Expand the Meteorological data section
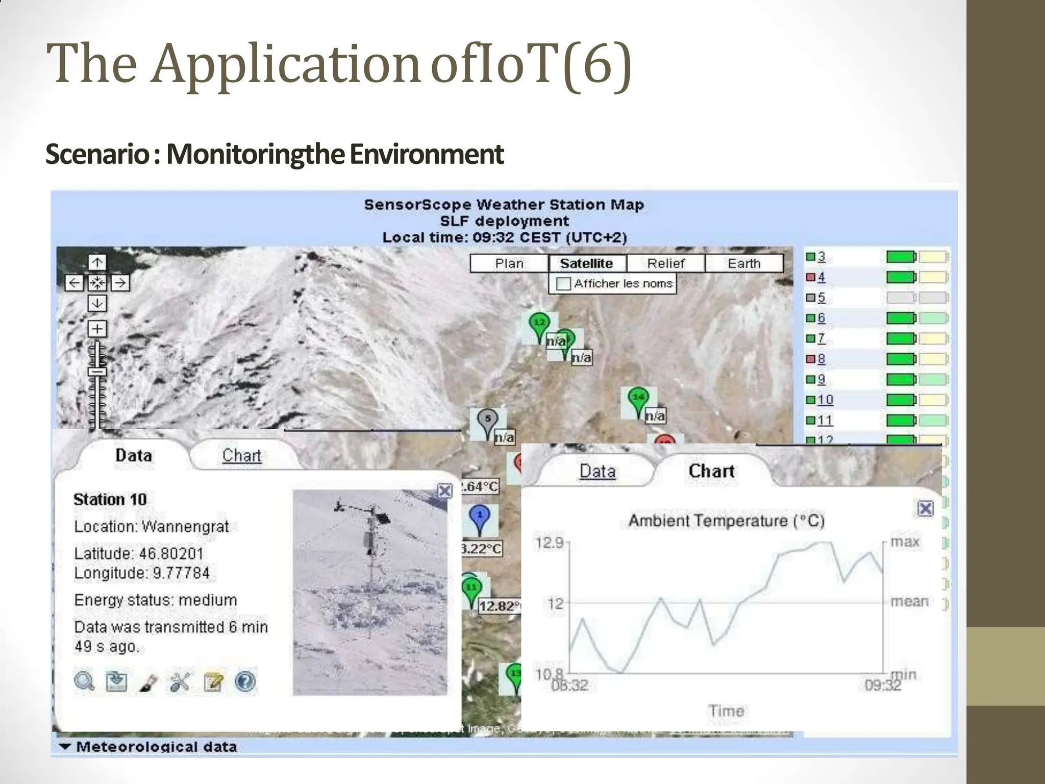 [x=148, y=747]
